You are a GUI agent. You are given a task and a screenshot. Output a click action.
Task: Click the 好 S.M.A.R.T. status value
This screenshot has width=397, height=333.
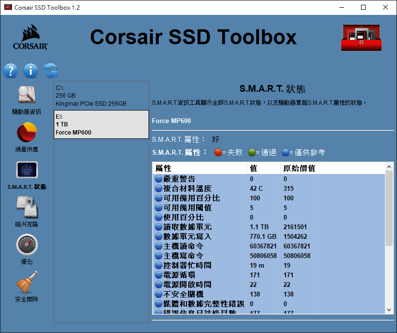click(x=216, y=139)
